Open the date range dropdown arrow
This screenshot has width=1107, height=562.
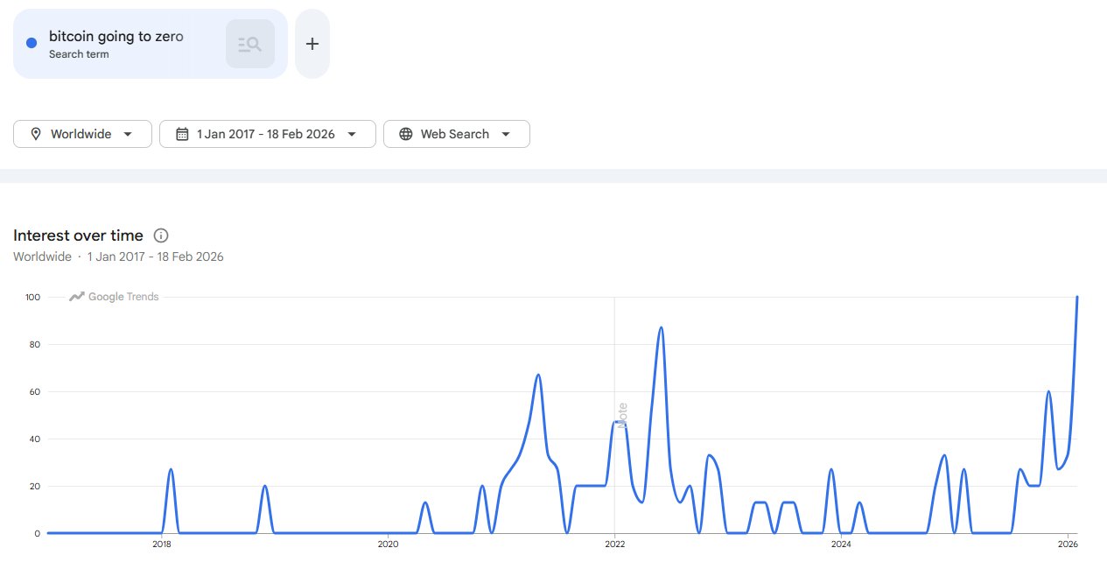coord(352,134)
